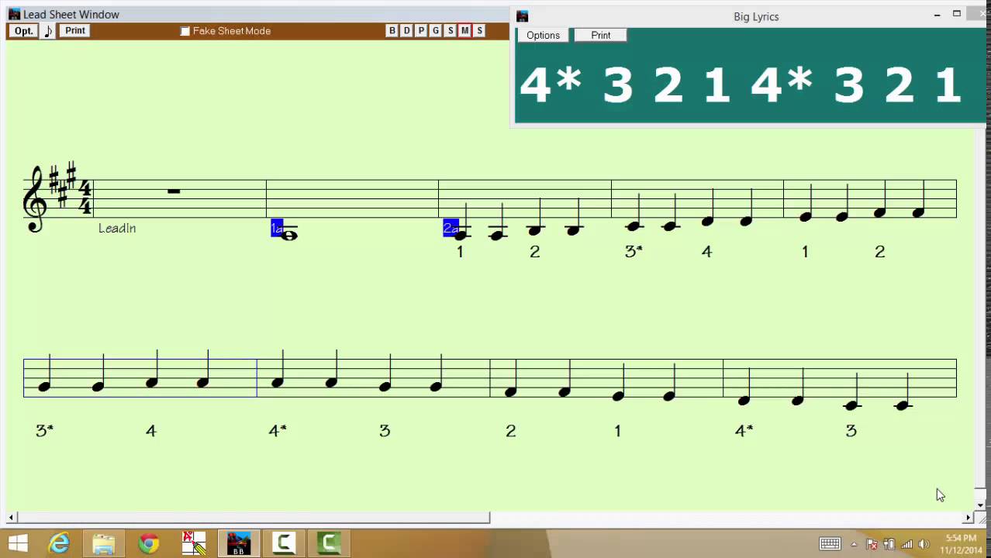Image resolution: width=991 pixels, height=558 pixels.
Task: Select the last S (Soloist) track button
Action: pos(480,31)
